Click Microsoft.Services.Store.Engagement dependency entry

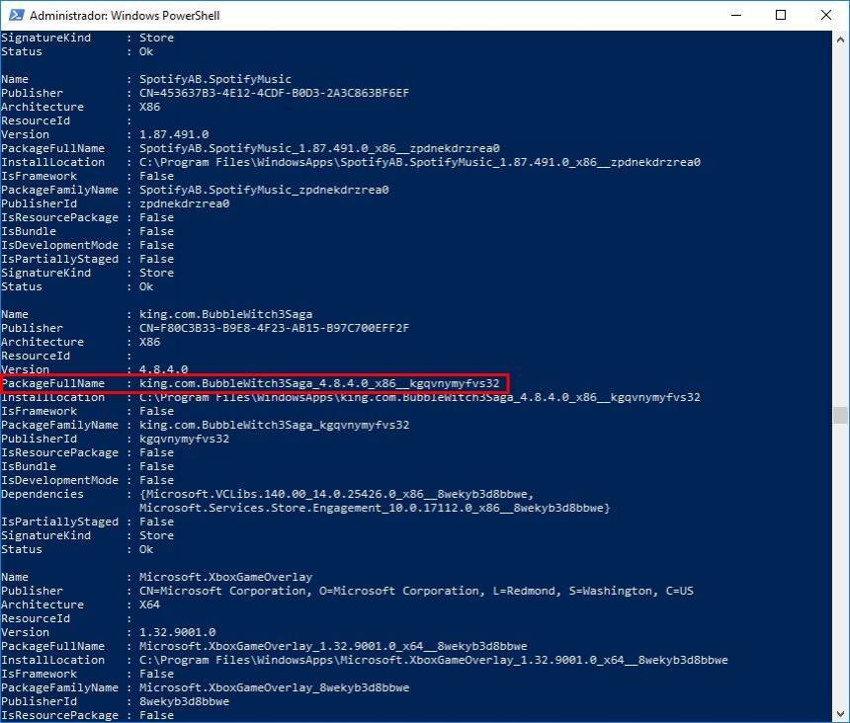click(x=375, y=508)
